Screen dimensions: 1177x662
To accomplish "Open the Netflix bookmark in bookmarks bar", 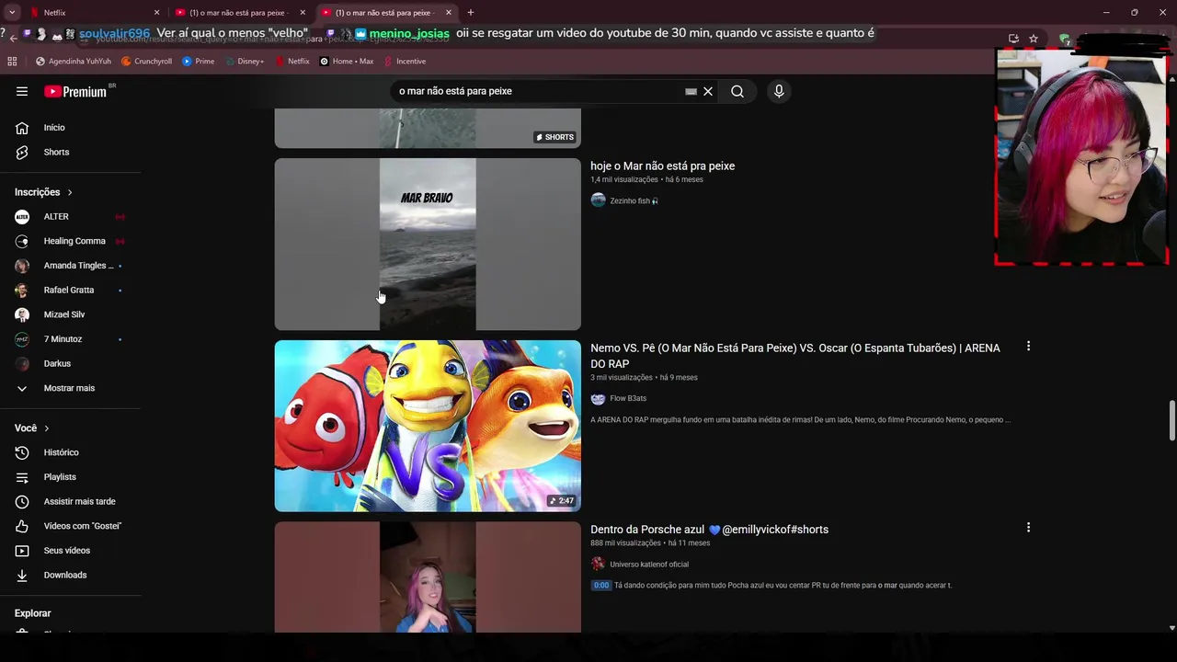I will [292, 62].
